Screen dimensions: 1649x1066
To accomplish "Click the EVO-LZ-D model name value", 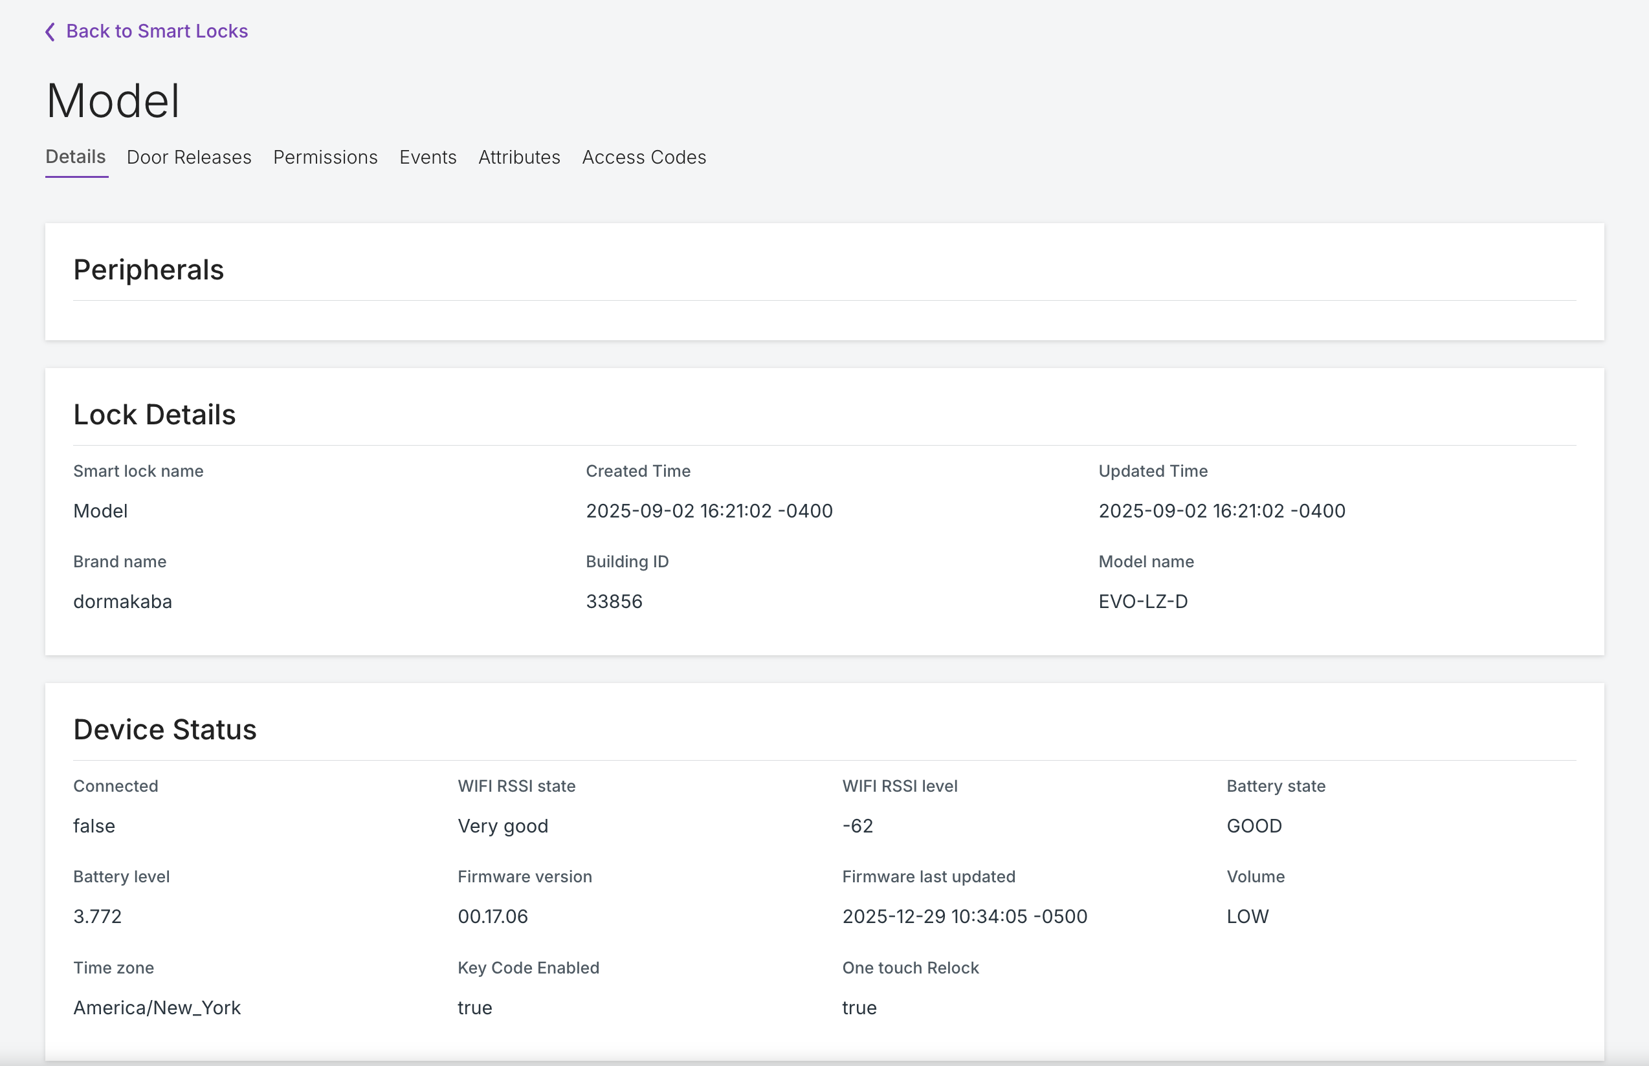I will [x=1144, y=602].
